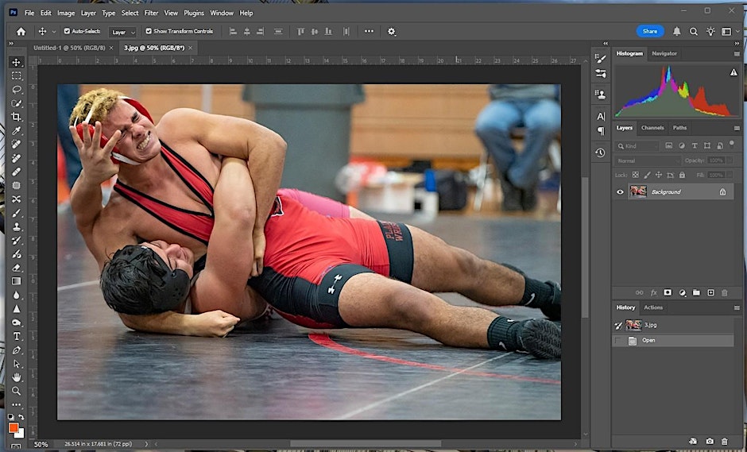Click the orange foreground color swatch
Viewport: 747px width, 452px height.
pos(14,427)
